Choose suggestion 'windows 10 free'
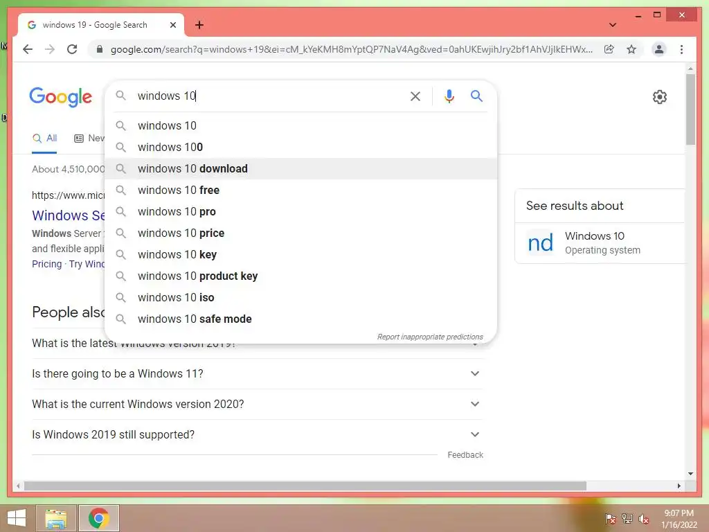709x532 pixels. pos(300,190)
